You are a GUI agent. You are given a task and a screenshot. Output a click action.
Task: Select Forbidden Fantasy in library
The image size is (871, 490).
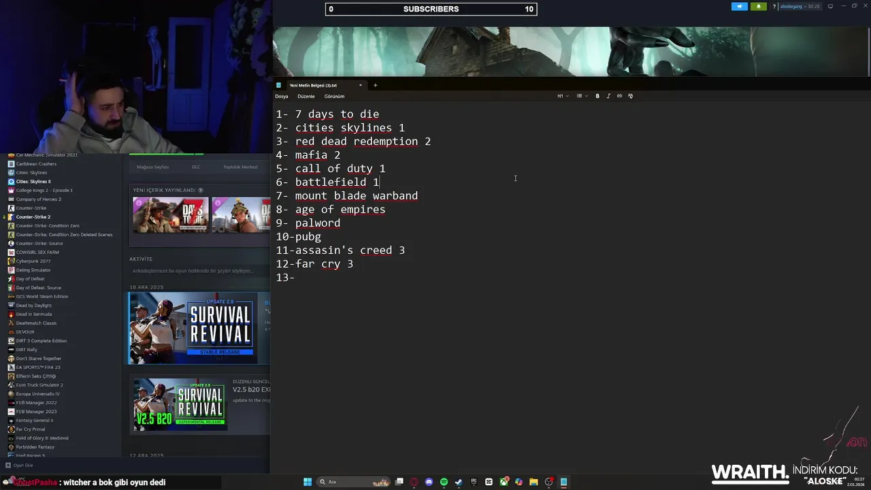[x=35, y=447]
